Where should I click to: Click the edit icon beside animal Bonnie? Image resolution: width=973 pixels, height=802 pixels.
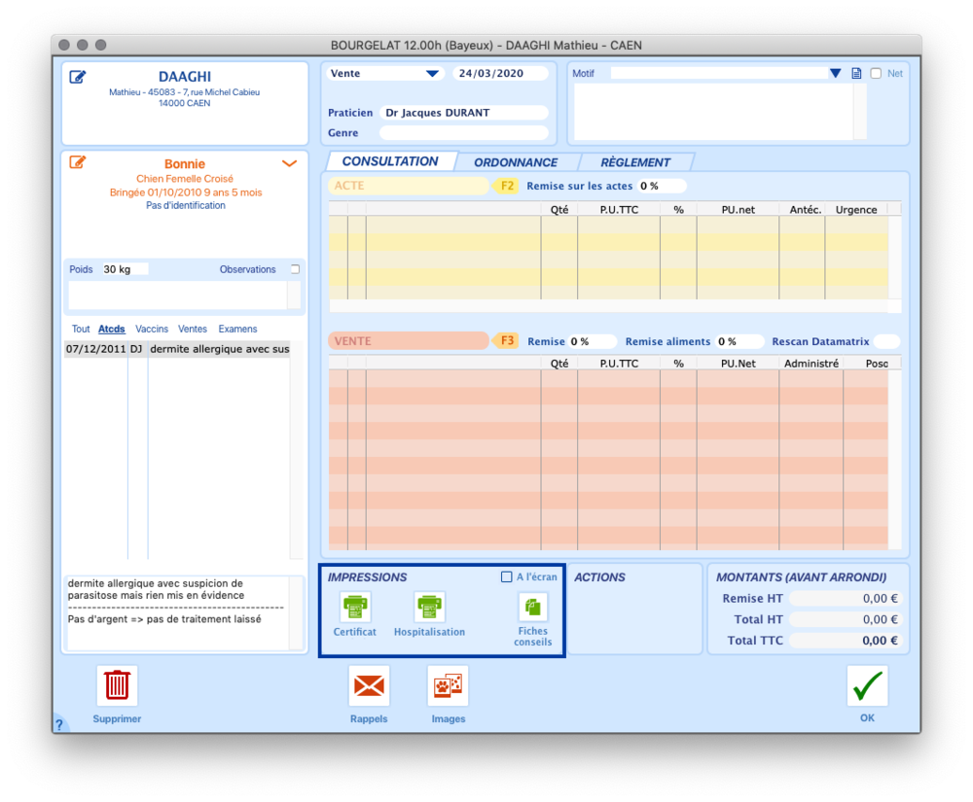[78, 162]
